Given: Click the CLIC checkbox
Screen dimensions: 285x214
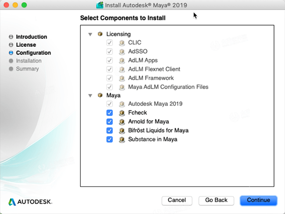Looking at the screenshot, I should point(109,43).
